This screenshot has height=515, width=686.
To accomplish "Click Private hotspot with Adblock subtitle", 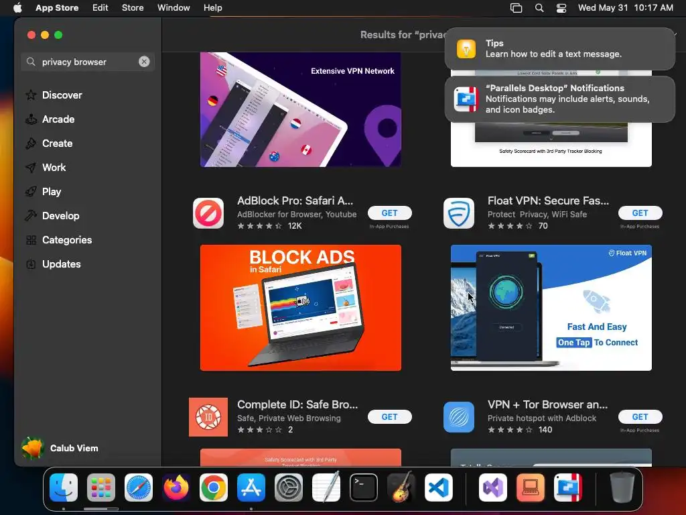I will point(541,418).
